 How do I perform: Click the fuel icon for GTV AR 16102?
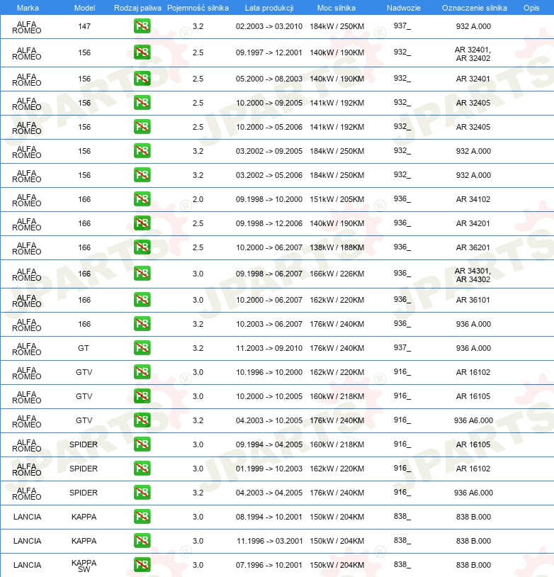pos(142,372)
